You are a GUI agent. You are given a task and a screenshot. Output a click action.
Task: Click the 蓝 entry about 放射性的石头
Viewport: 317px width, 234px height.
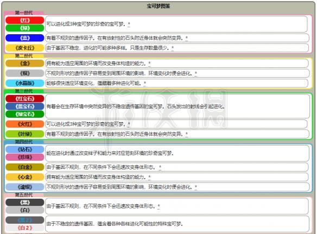(x=115, y=38)
